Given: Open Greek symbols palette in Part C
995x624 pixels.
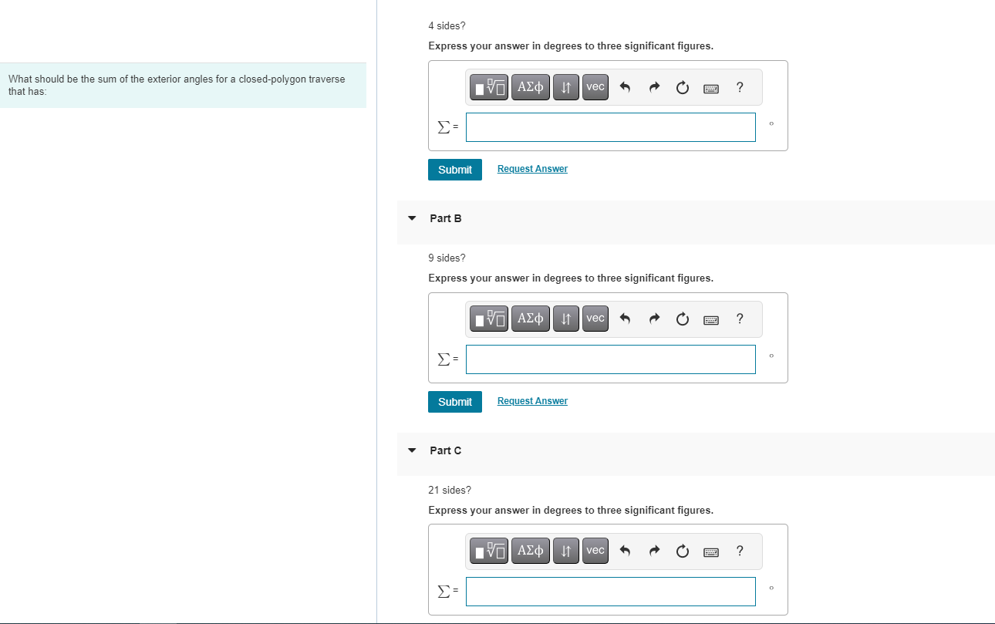Looking at the screenshot, I should coord(530,551).
